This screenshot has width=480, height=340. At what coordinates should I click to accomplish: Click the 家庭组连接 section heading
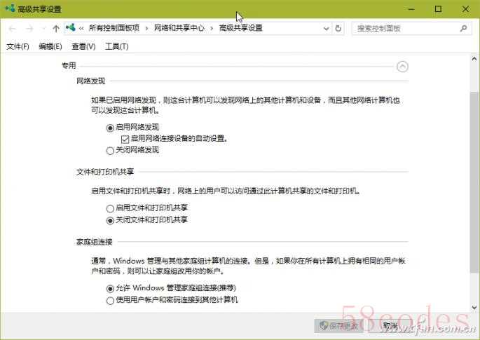click(95, 242)
